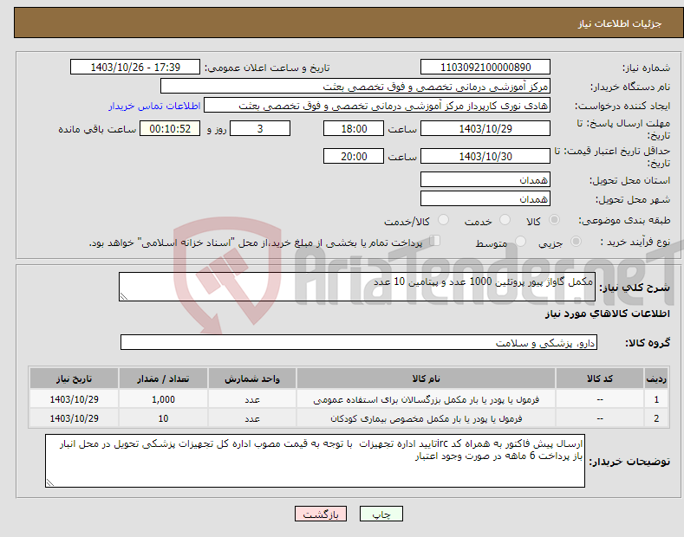Click the بازگشت back button
The height and width of the screenshot is (537, 684).
point(321,514)
